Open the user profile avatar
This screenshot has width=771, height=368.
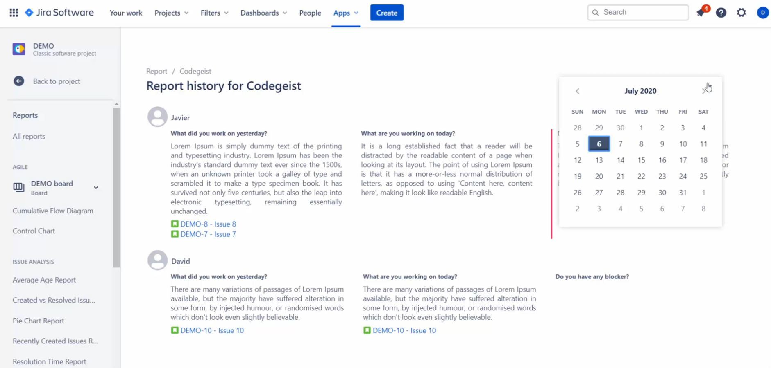point(762,13)
